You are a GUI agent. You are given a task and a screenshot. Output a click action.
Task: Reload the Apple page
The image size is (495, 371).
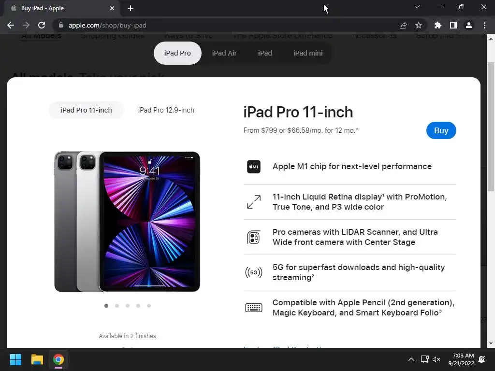pyautogui.click(x=42, y=25)
